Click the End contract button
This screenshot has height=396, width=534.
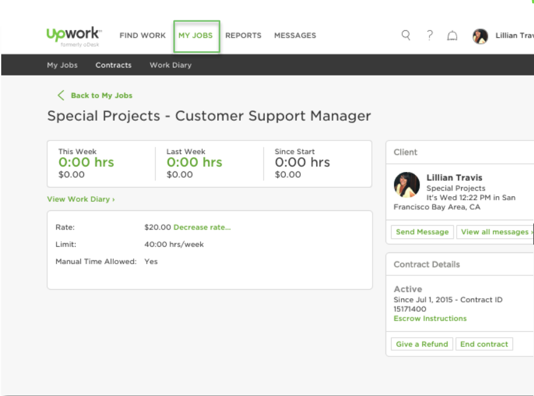[x=484, y=343]
